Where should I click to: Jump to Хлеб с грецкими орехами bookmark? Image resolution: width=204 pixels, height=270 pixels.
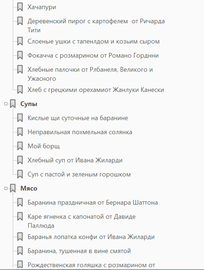click(96, 90)
